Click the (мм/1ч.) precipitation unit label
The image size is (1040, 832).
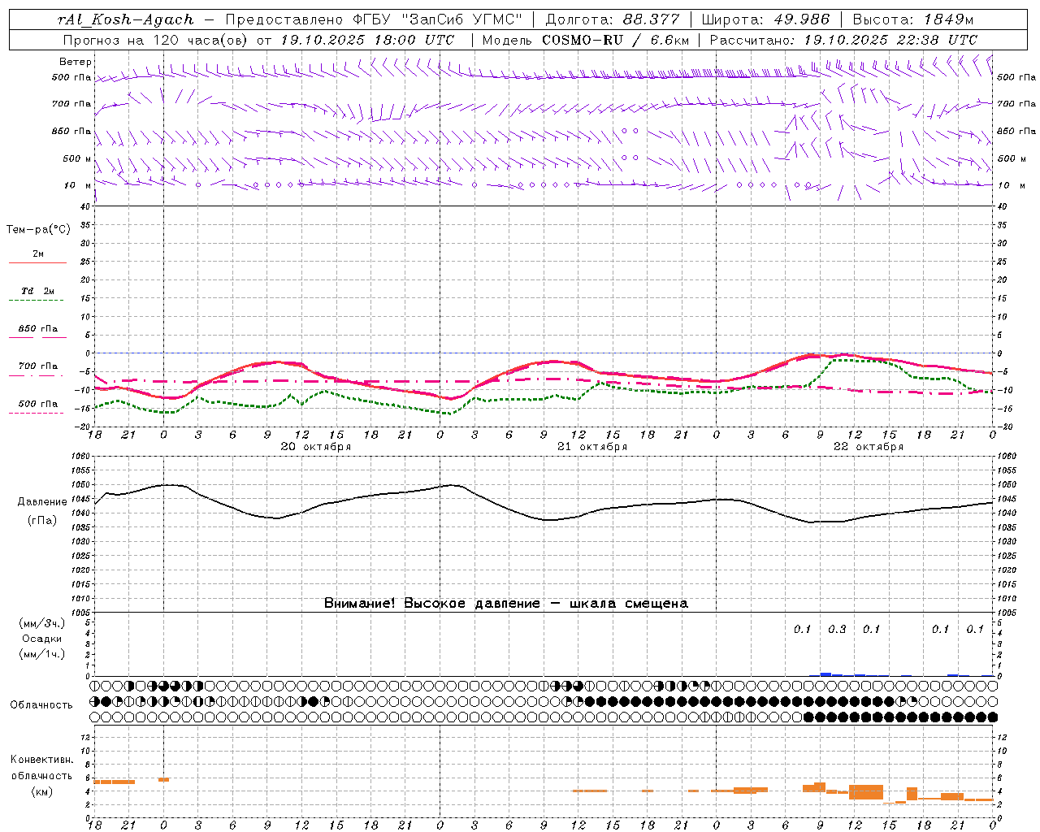(x=42, y=654)
